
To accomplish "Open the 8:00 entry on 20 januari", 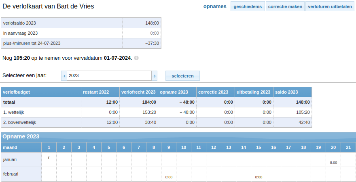I will 333,163.
